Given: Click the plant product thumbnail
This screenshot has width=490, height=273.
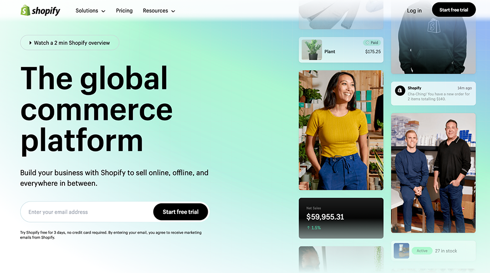Looking at the screenshot, I should coord(312,49).
